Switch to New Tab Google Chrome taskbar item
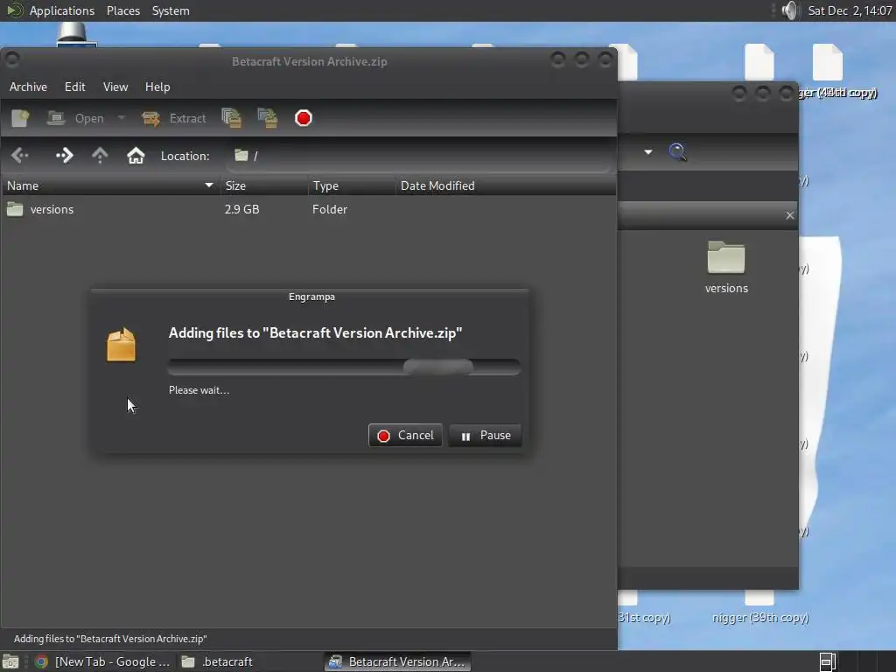The image size is (896, 672). 103,661
